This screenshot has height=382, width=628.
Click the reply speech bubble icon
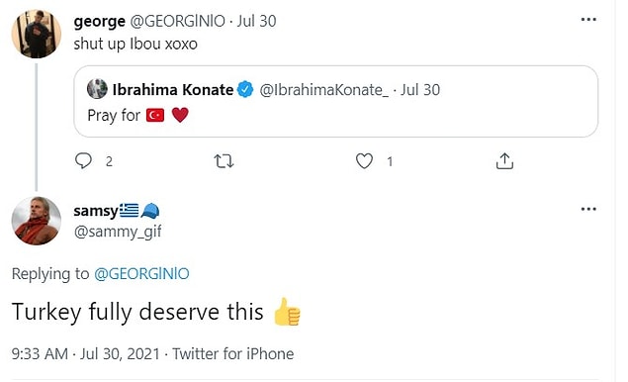click(x=83, y=160)
